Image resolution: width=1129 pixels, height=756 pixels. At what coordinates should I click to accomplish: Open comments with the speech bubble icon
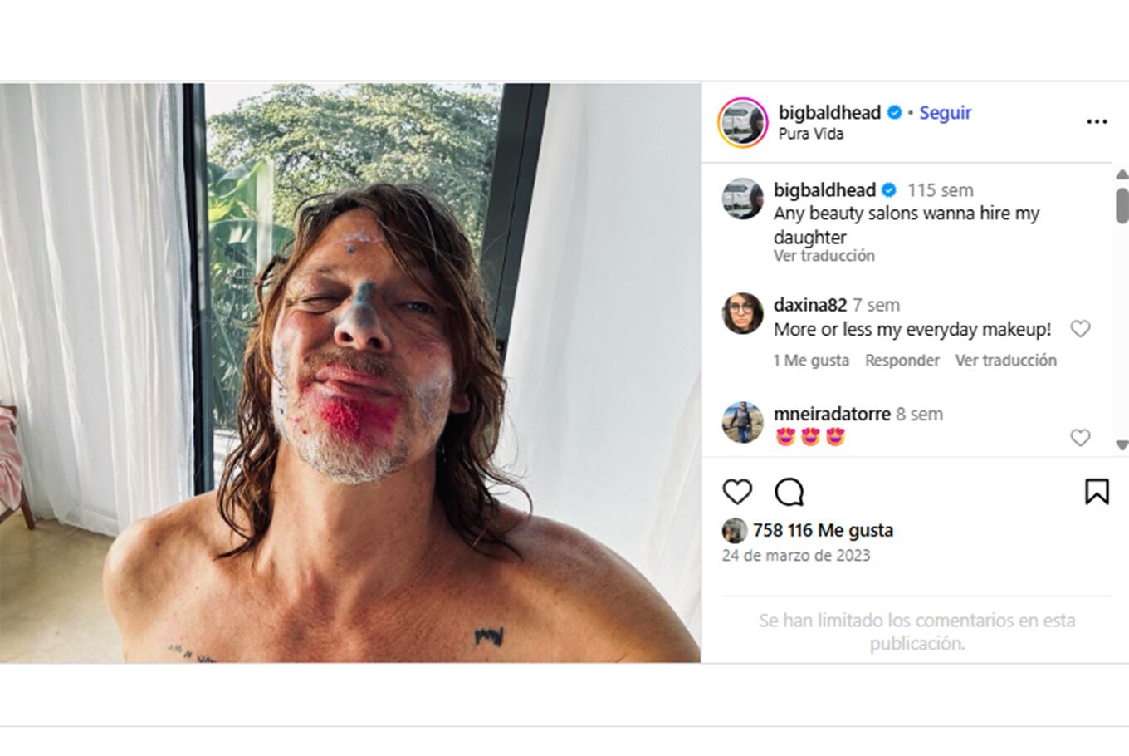789,492
